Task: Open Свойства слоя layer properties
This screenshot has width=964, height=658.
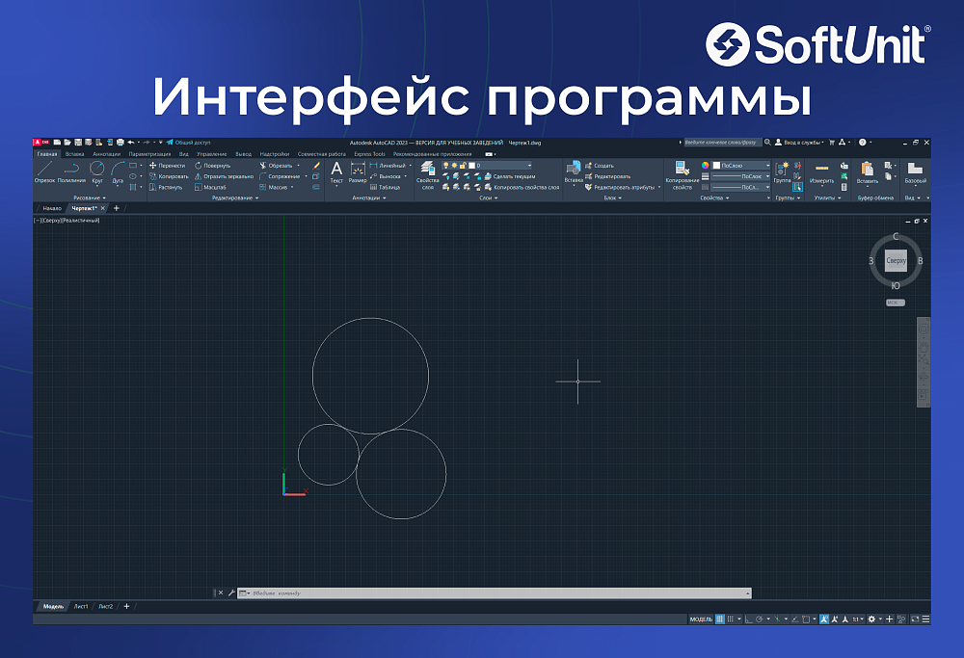Action: tap(427, 174)
